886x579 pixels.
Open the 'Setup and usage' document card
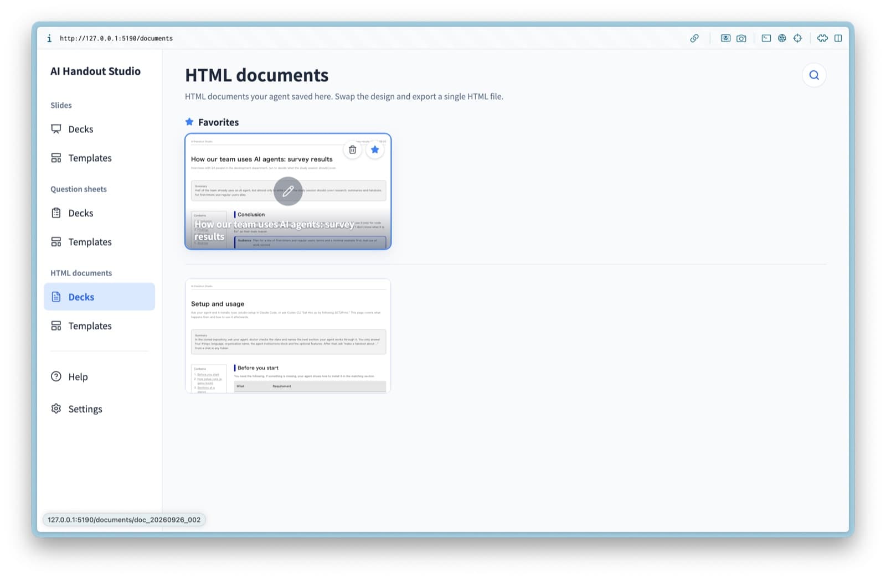click(x=288, y=336)
